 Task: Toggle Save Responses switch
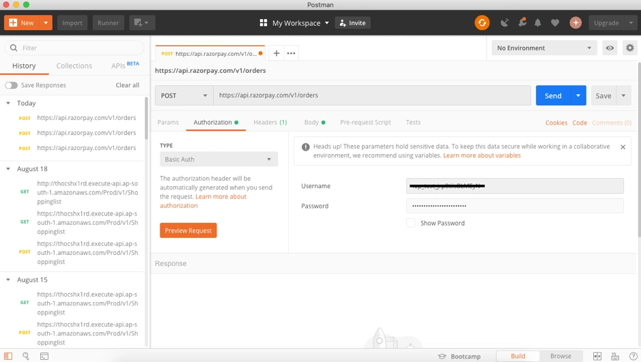pos(11,85)
